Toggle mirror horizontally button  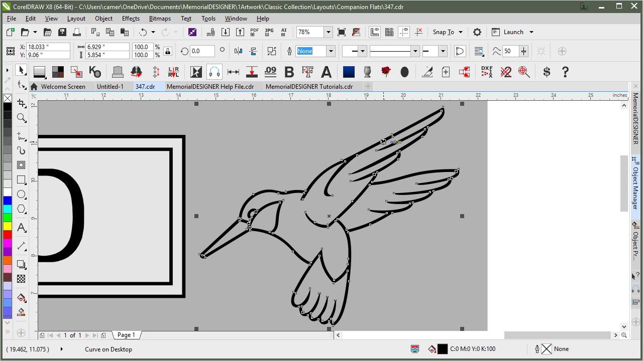239,51
